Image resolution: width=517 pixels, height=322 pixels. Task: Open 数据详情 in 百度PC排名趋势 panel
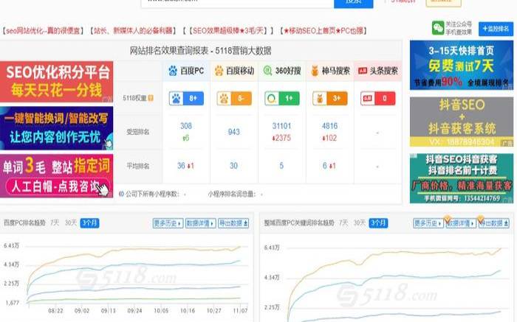(x=200, y=223)
